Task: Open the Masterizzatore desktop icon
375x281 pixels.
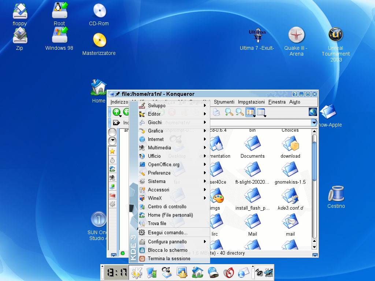Action: pyautogui.click(x=99, y=44)
